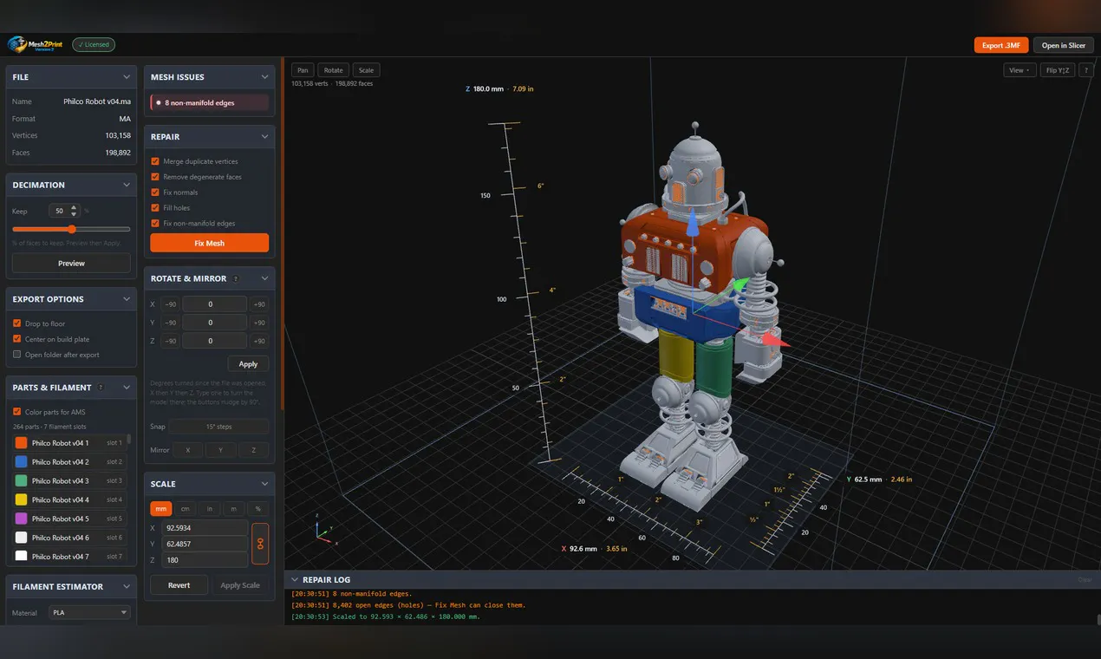This screenshot has width=1101, height=659.
Task: Toggle the uniform scale lock chain icon
Action: (x=260, y=545)
